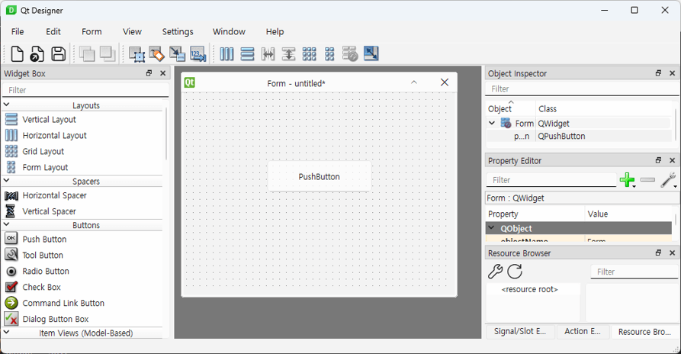Click the PushButton on the form canvas
The image size is (681, 354).
tap(320, 176)
